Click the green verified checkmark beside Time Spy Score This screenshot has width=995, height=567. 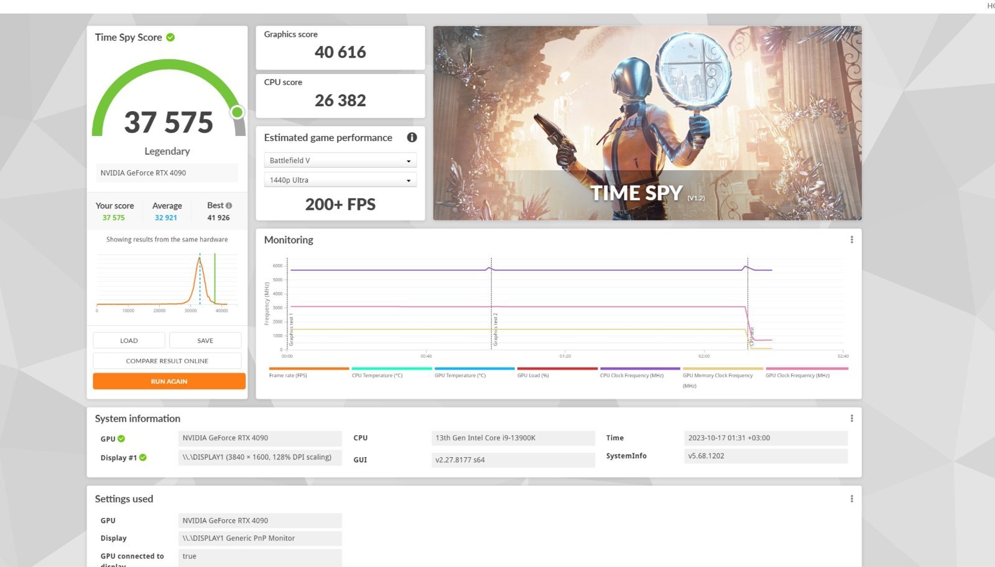pyautogui.click(x=170, y=37)
